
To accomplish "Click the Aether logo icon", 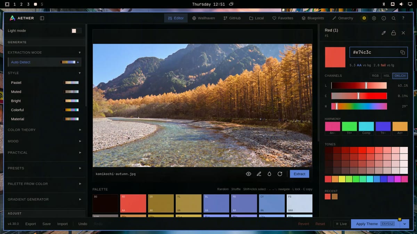I will point(12,18).
